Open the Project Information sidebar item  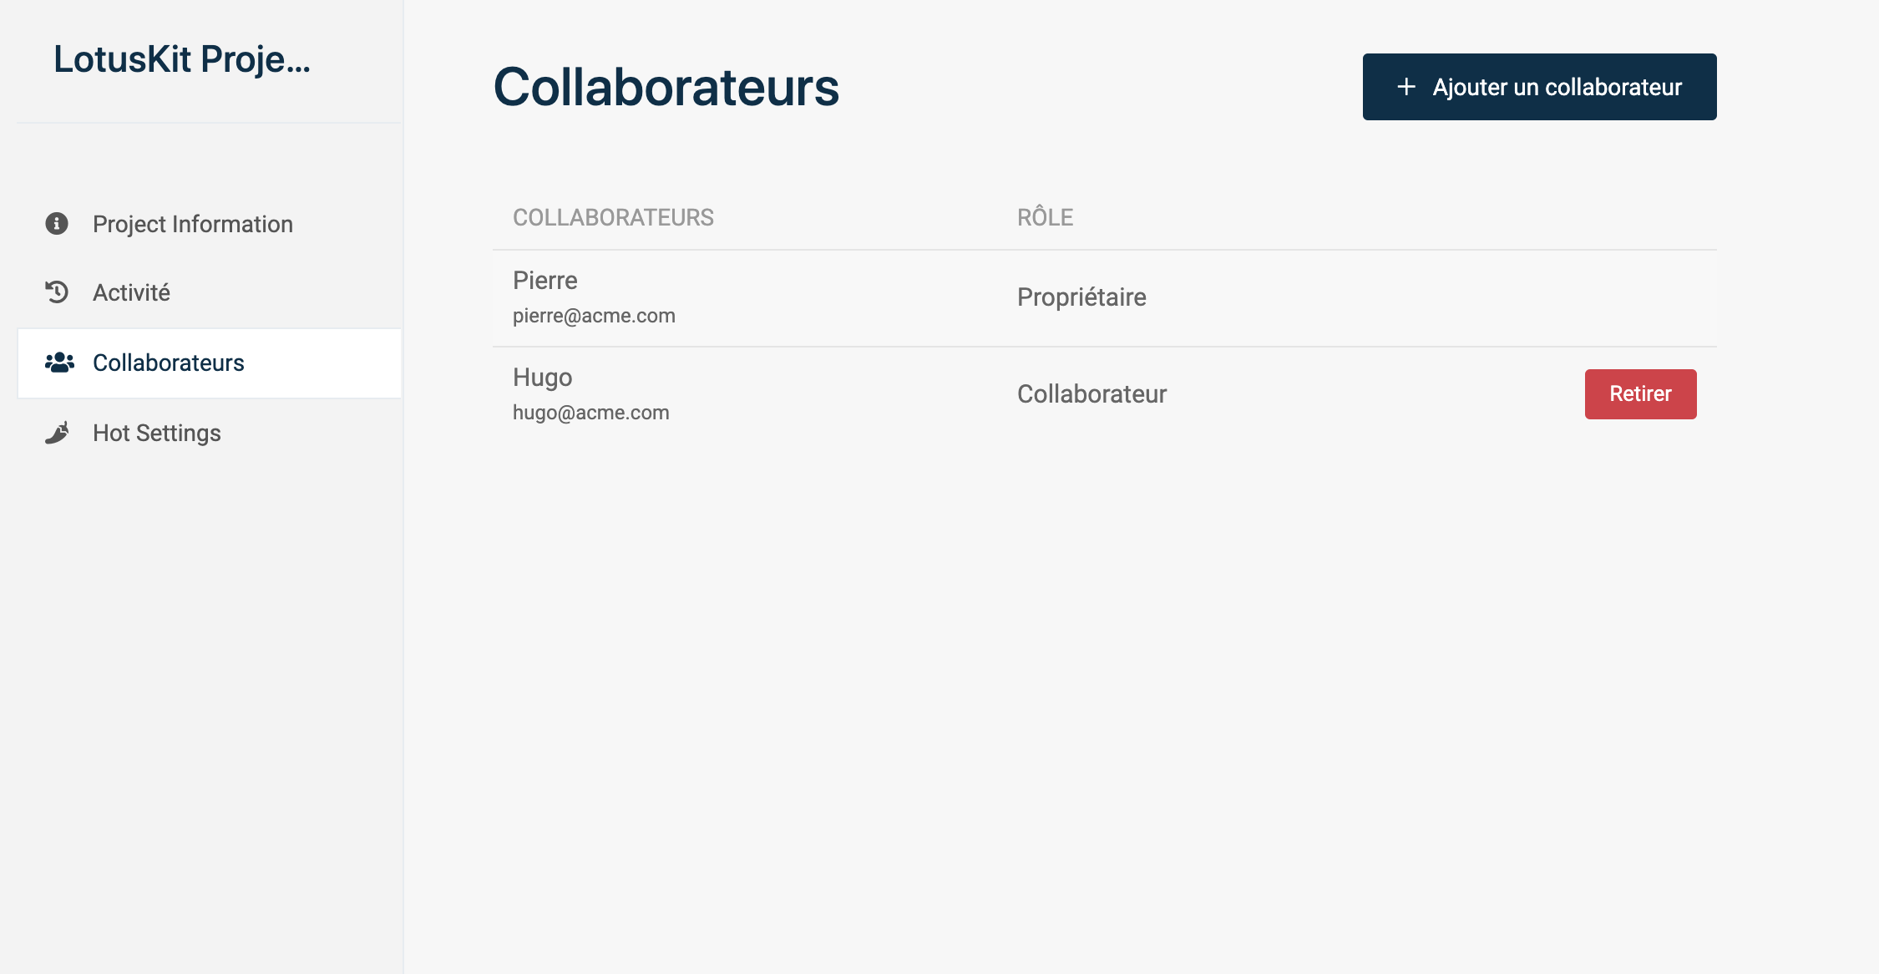pos(192,224)
